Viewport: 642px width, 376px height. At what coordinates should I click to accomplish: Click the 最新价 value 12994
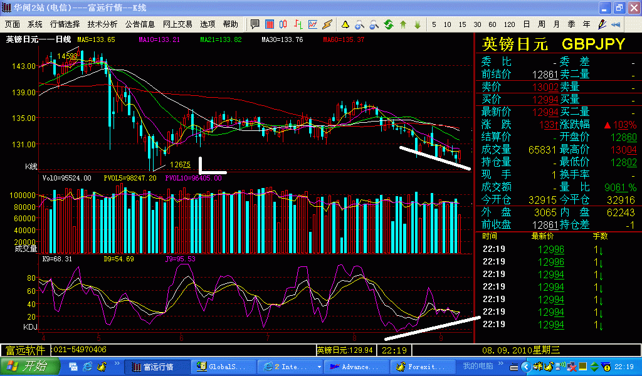[x=545, y=112]
